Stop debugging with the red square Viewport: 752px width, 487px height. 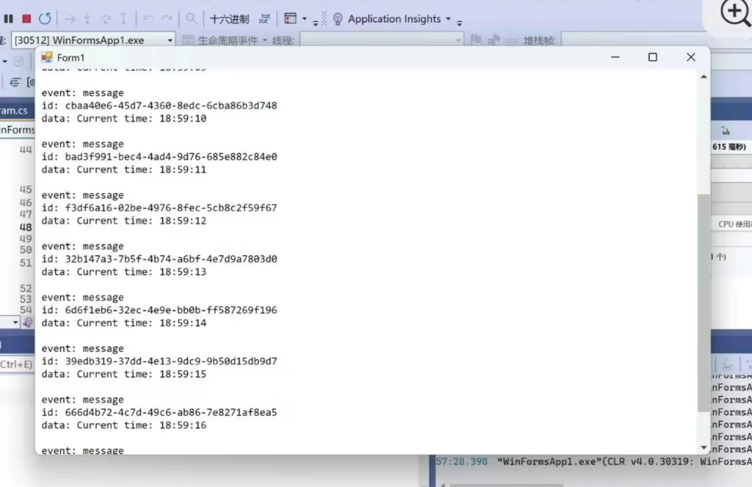(x=27, y=19)
